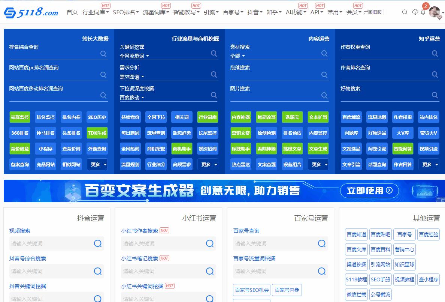Viewport: 445px width, 302px height.
Task: Click the 5118教程 link
Action: click(357, 279)
